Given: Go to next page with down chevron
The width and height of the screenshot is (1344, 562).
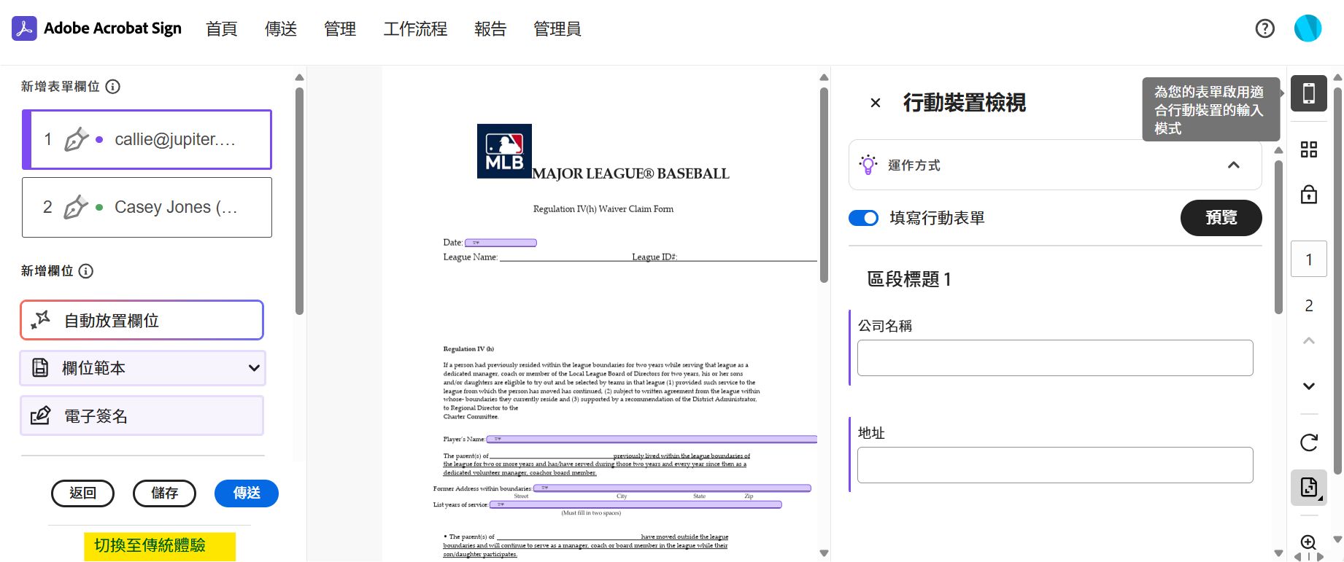Looking at the screenshot, I should pos(1309,386).
